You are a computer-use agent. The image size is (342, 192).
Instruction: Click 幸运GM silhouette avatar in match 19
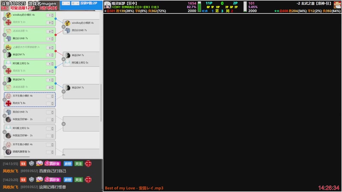click(x=8, y=55)
